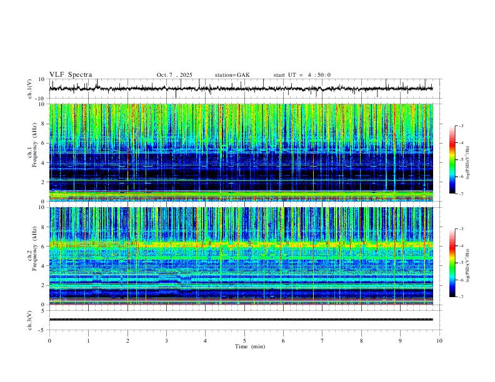The height and width of the screenshot is (382, 495).
Task: Click the lower color bar log(PSD) label
Action: click(467, 266)
